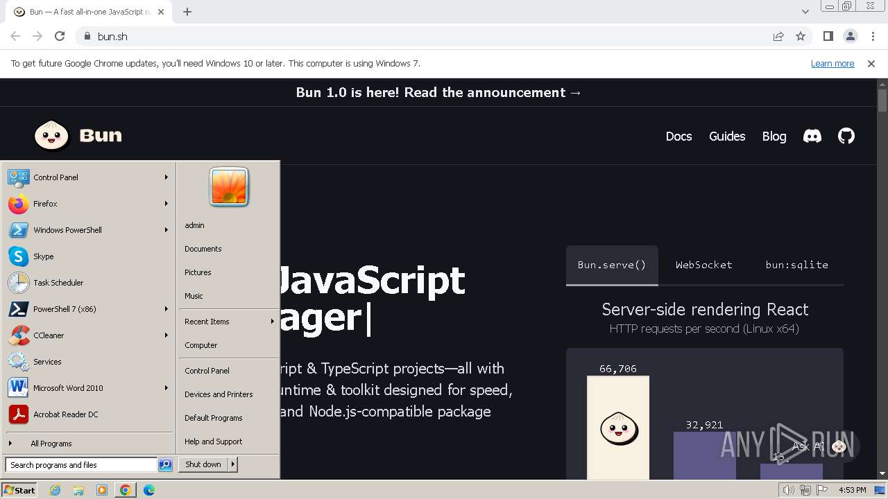The image size is (888, 499).
Task: Open Docs link in Bun header
Action: pos(678,137)
